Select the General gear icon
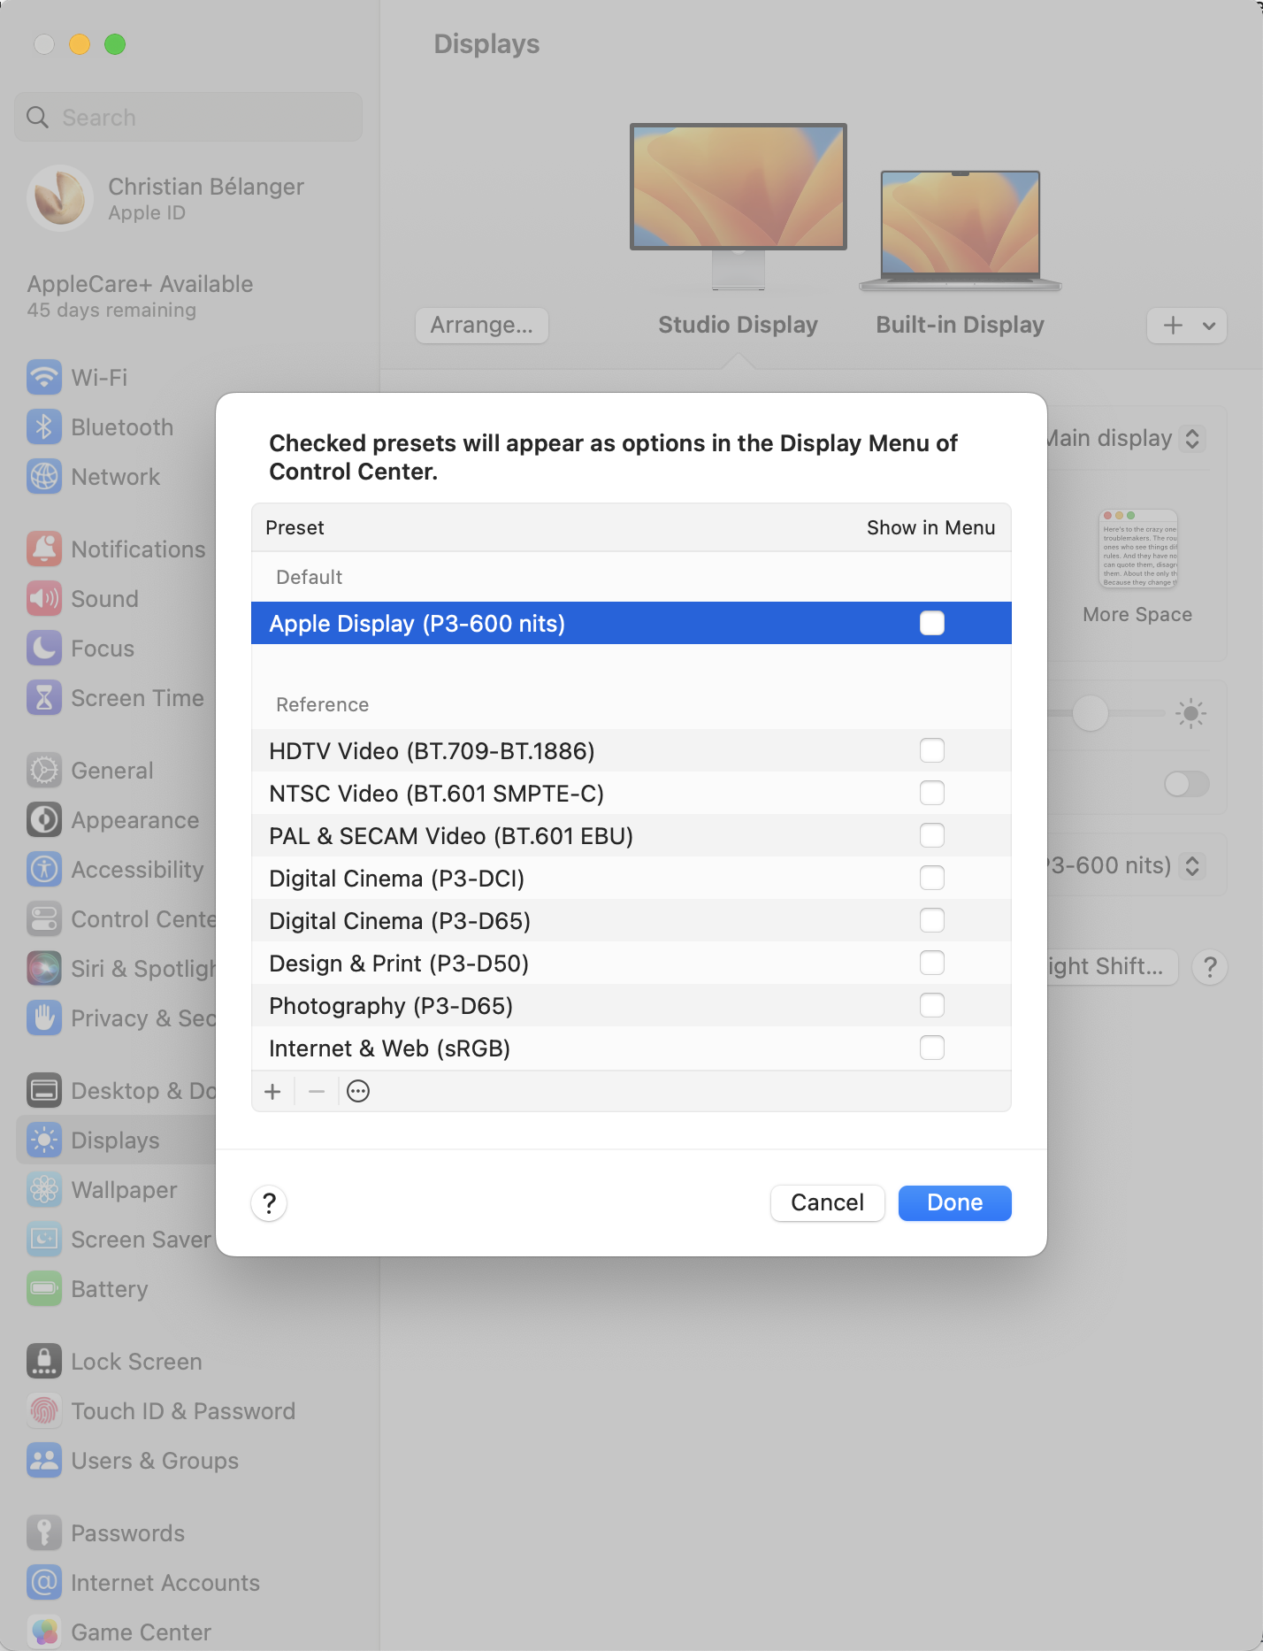 click(x=44, y=771)
